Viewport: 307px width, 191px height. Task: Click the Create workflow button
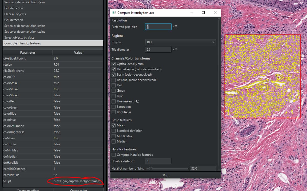click(x=27, y=190)
